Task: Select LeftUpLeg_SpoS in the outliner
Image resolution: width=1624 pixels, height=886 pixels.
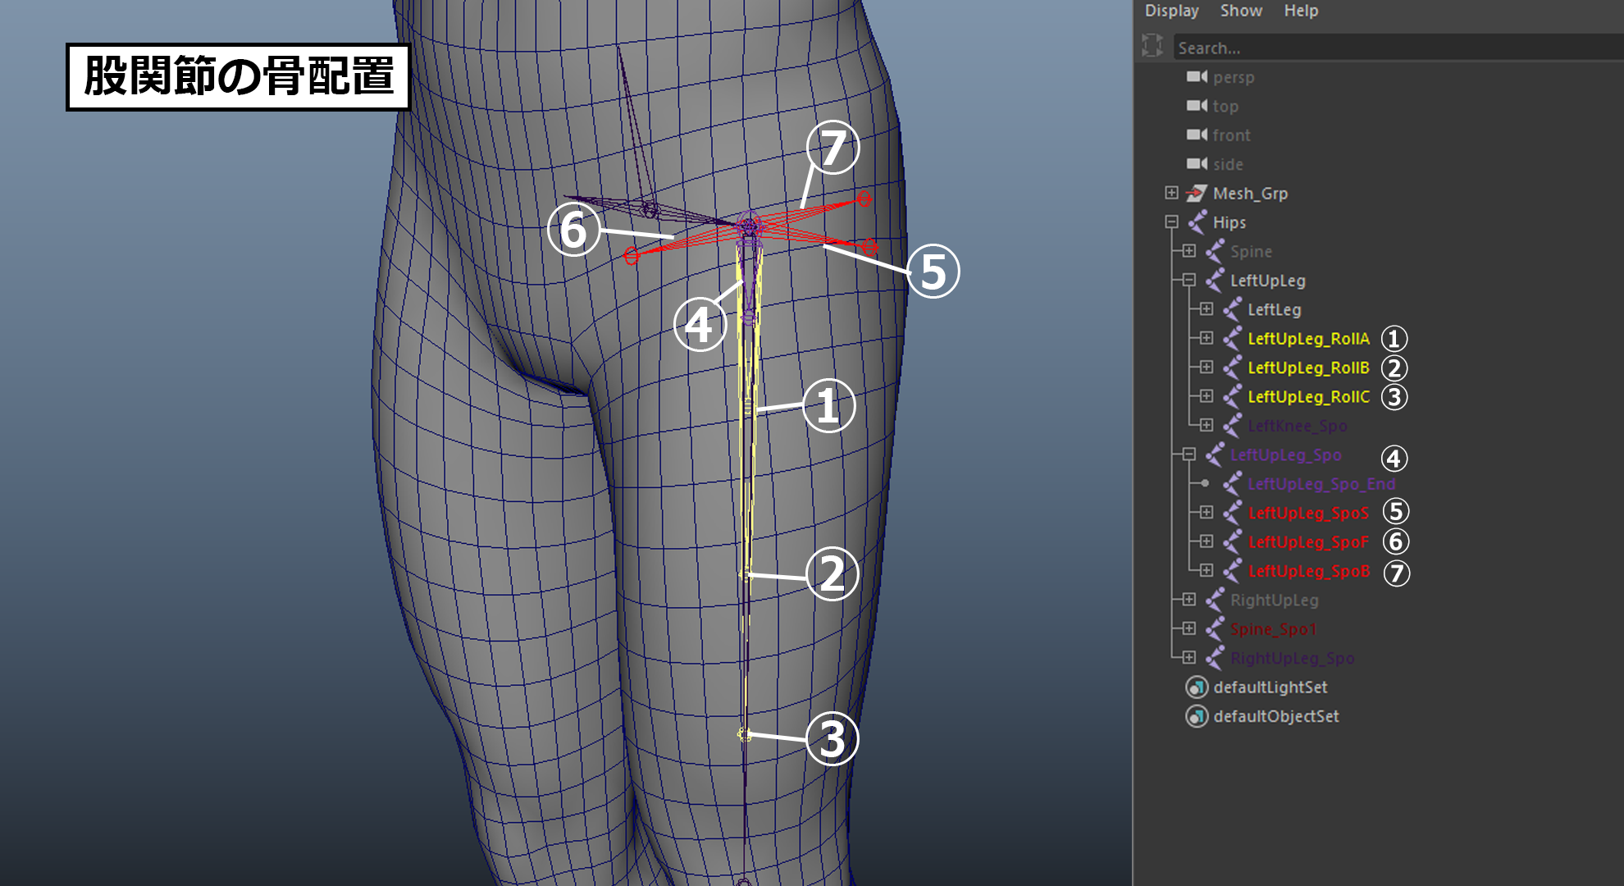Action: coord(1308,514)
